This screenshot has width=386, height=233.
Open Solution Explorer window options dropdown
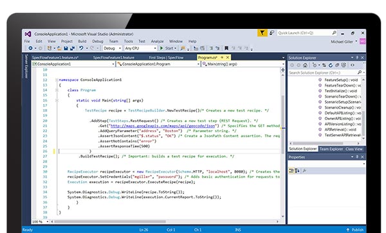pos(352,58)
